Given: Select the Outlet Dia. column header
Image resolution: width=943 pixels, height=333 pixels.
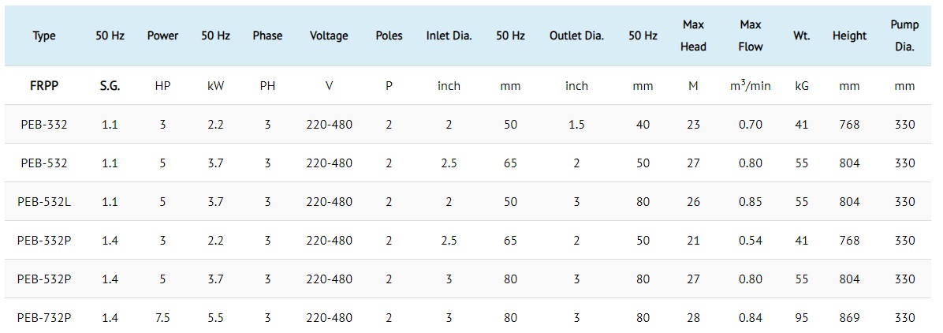Looking at the screenshot, I should (x=576, y=36).
